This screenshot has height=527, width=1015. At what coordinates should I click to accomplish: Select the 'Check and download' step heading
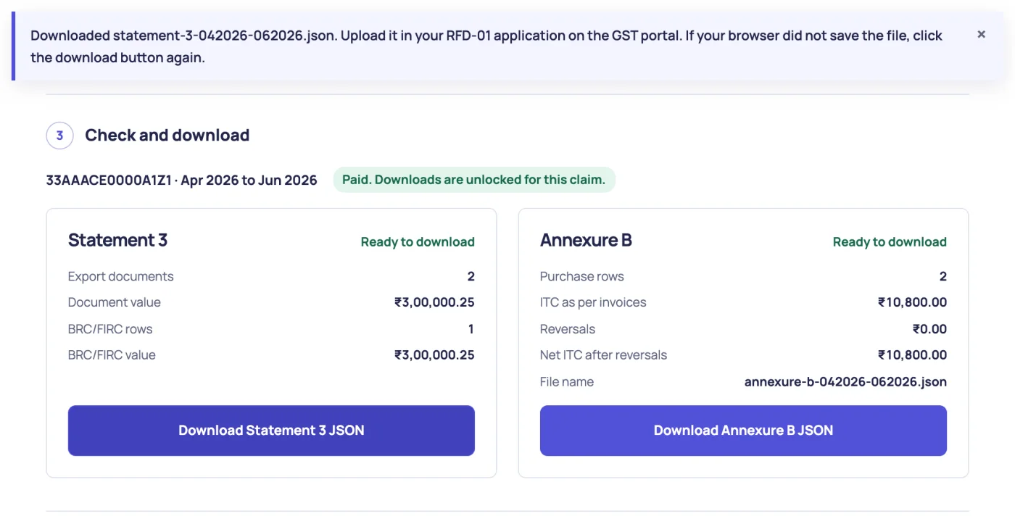tap(167, 136)
